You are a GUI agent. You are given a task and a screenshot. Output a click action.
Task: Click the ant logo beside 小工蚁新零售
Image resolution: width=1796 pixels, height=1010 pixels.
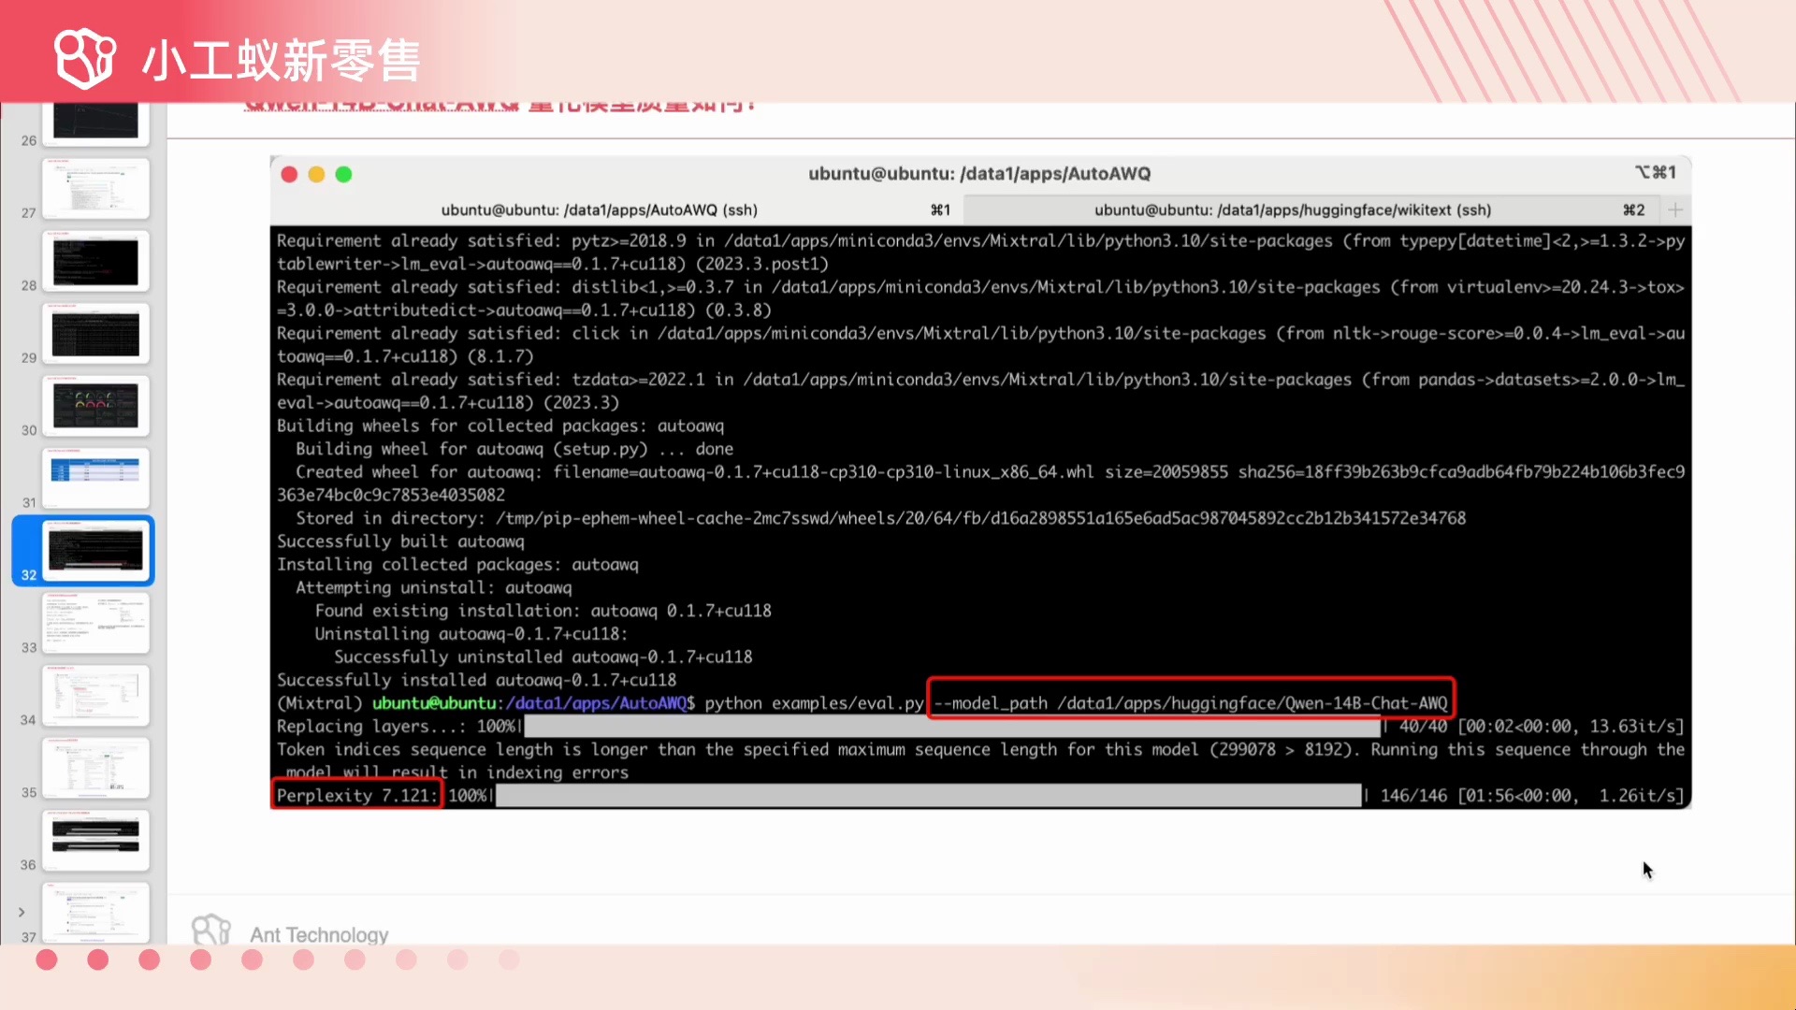tap(84, 59)
